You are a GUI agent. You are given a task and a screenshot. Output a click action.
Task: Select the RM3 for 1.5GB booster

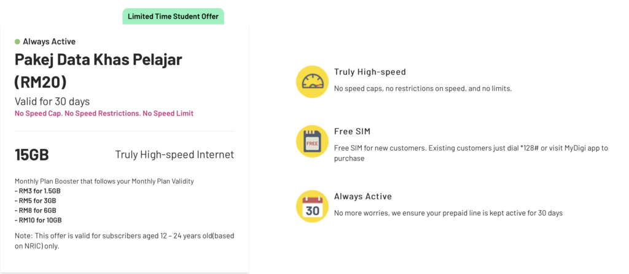point(37,191)
